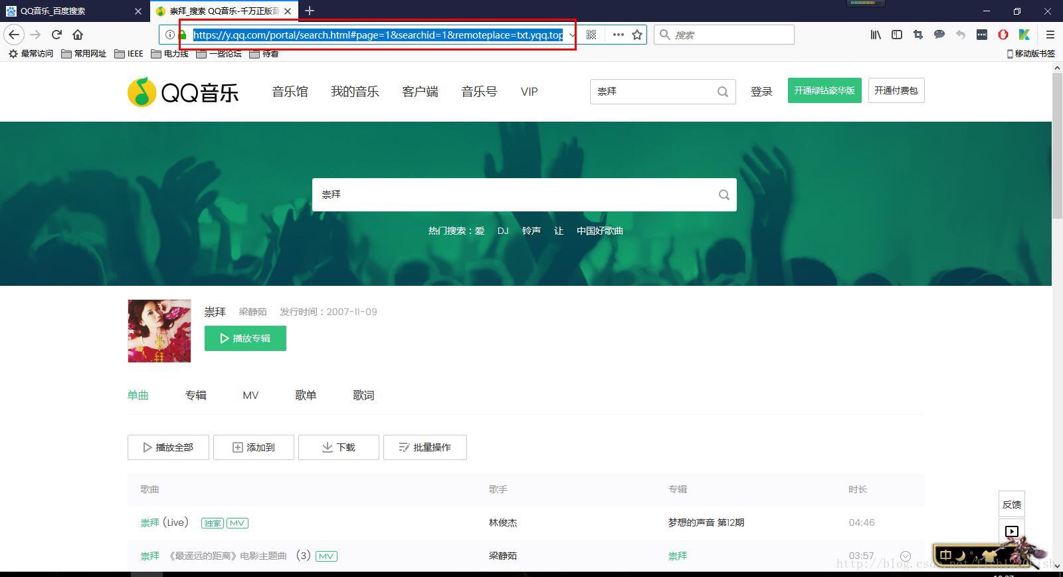This screenshot has height=577, width=1063.
Task: Click hot search term 铃声
Action: click(531, 231)
